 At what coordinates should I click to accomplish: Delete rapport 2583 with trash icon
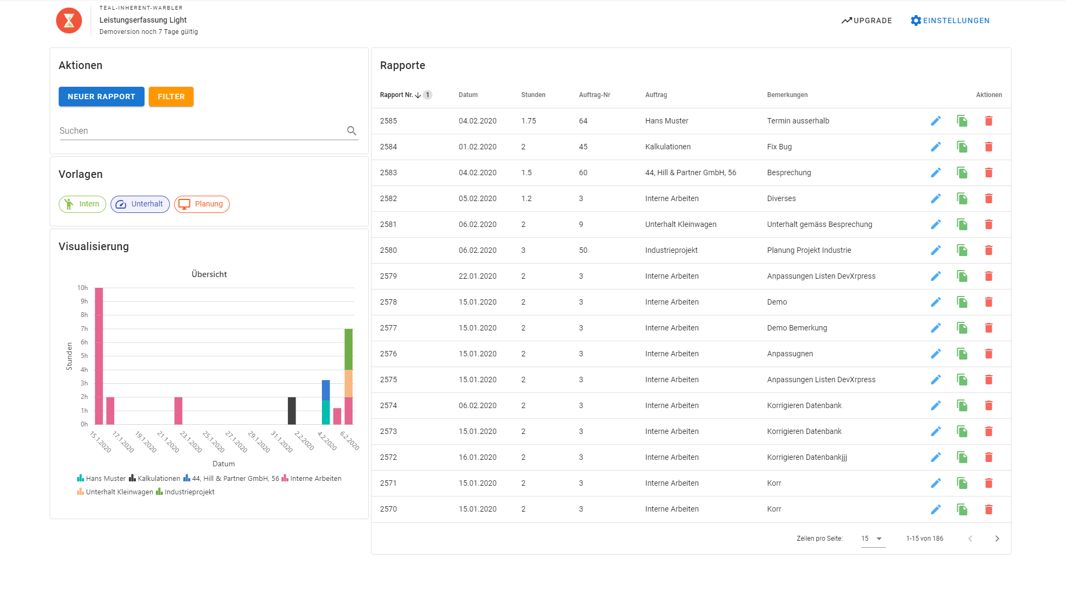click(988, 173)
